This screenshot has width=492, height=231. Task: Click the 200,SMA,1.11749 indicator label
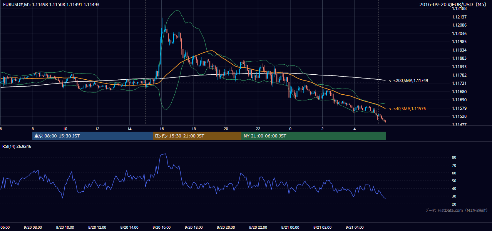point(408,81)
